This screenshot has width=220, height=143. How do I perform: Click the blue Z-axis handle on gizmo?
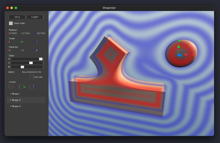click(x=179, y=55)
